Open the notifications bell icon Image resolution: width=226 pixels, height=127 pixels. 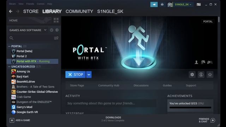tap(162, 5)
